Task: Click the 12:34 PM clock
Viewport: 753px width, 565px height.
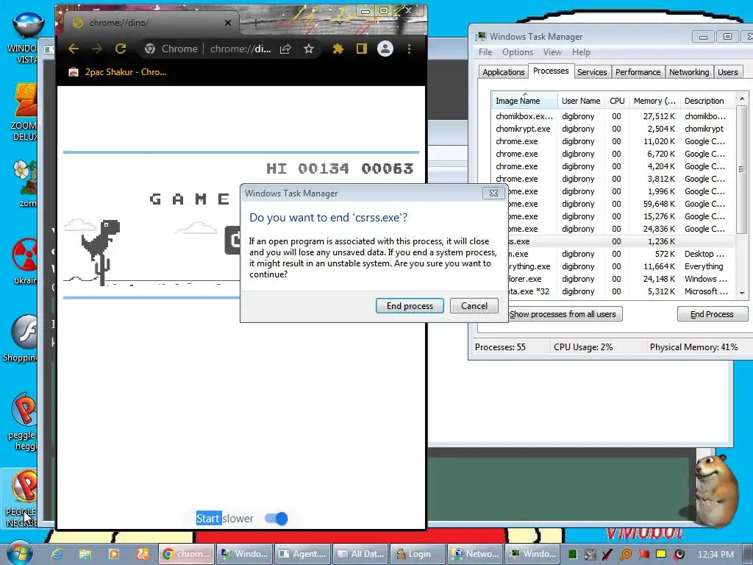Action: tap(715, 555)
